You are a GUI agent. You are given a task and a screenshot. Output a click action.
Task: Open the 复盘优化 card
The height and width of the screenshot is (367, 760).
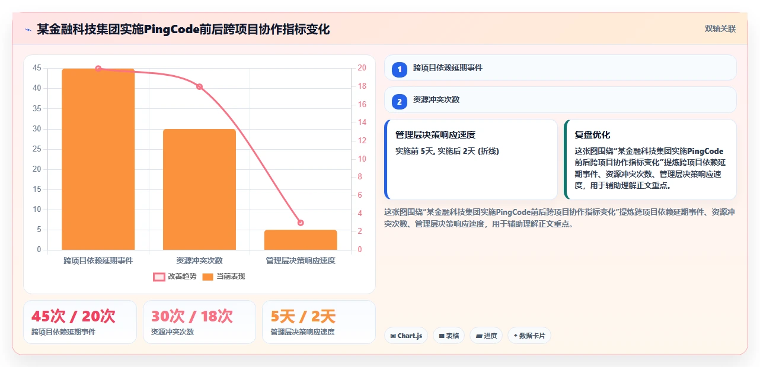tap(650, 160)
